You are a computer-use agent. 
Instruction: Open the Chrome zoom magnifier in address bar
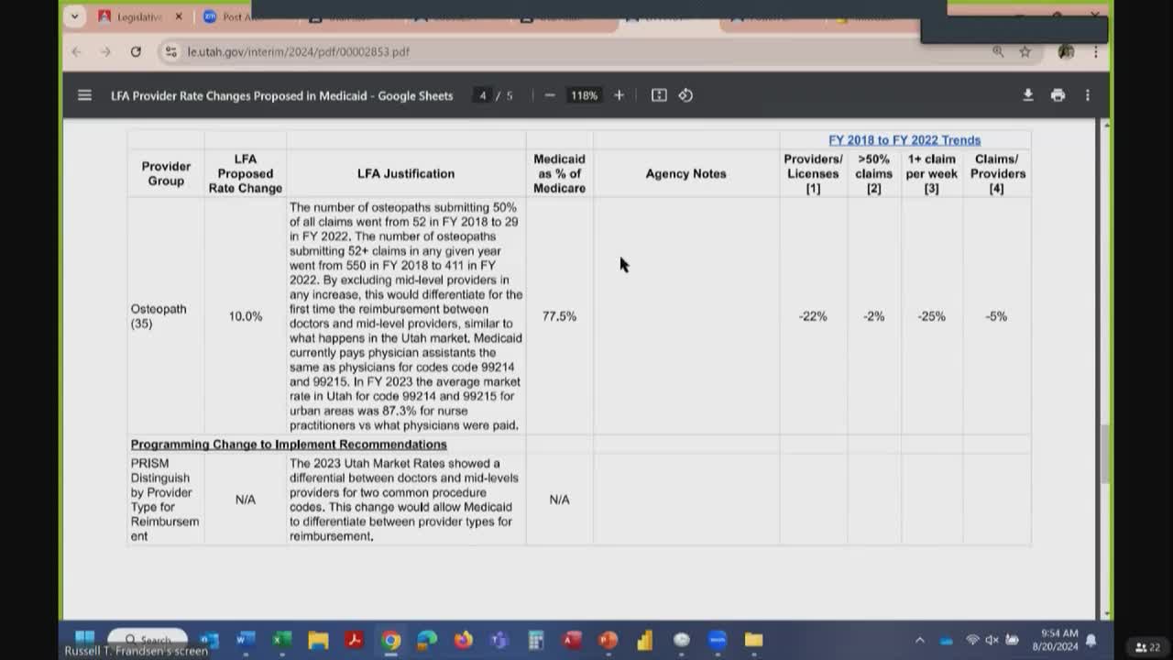[998, 52]
